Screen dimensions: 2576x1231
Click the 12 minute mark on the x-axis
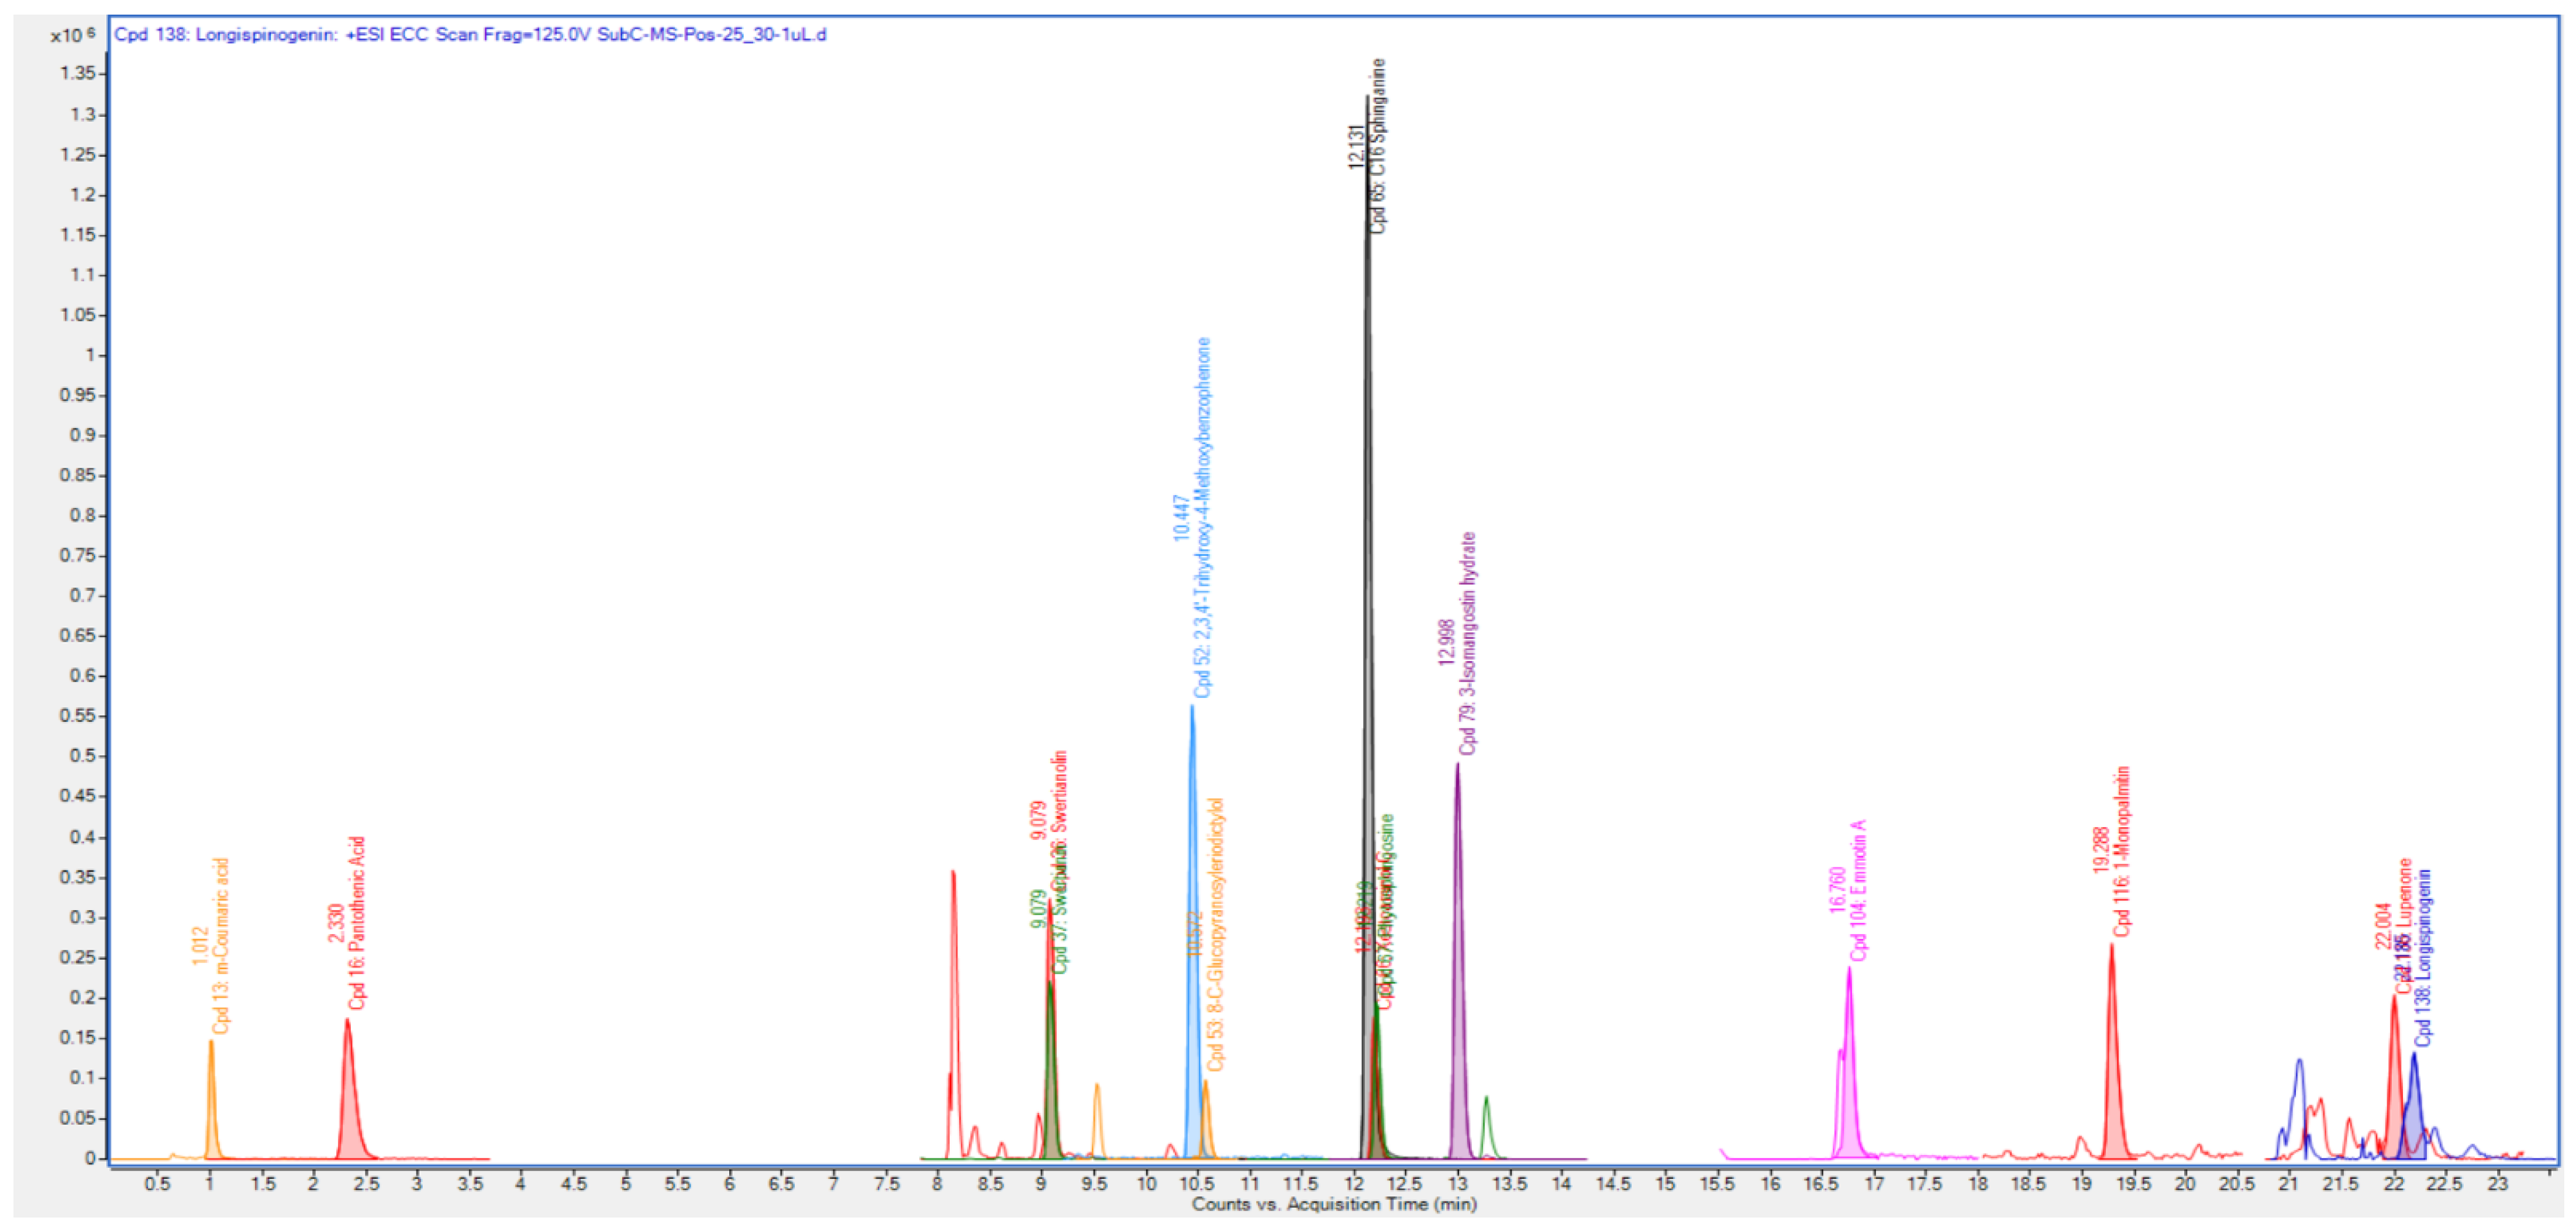1352,1184
